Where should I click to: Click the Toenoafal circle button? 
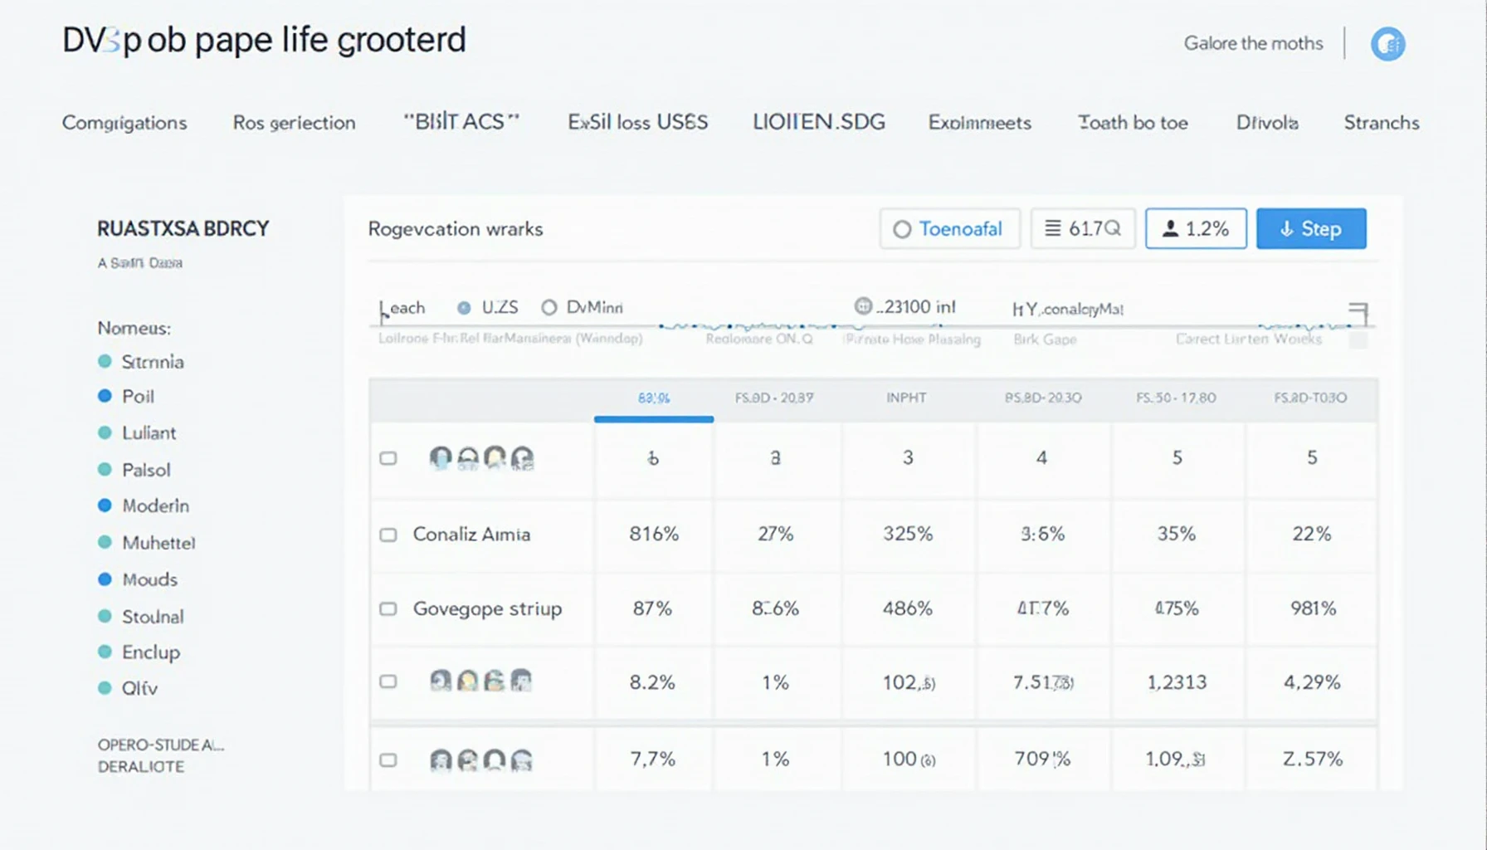(949, 228)
